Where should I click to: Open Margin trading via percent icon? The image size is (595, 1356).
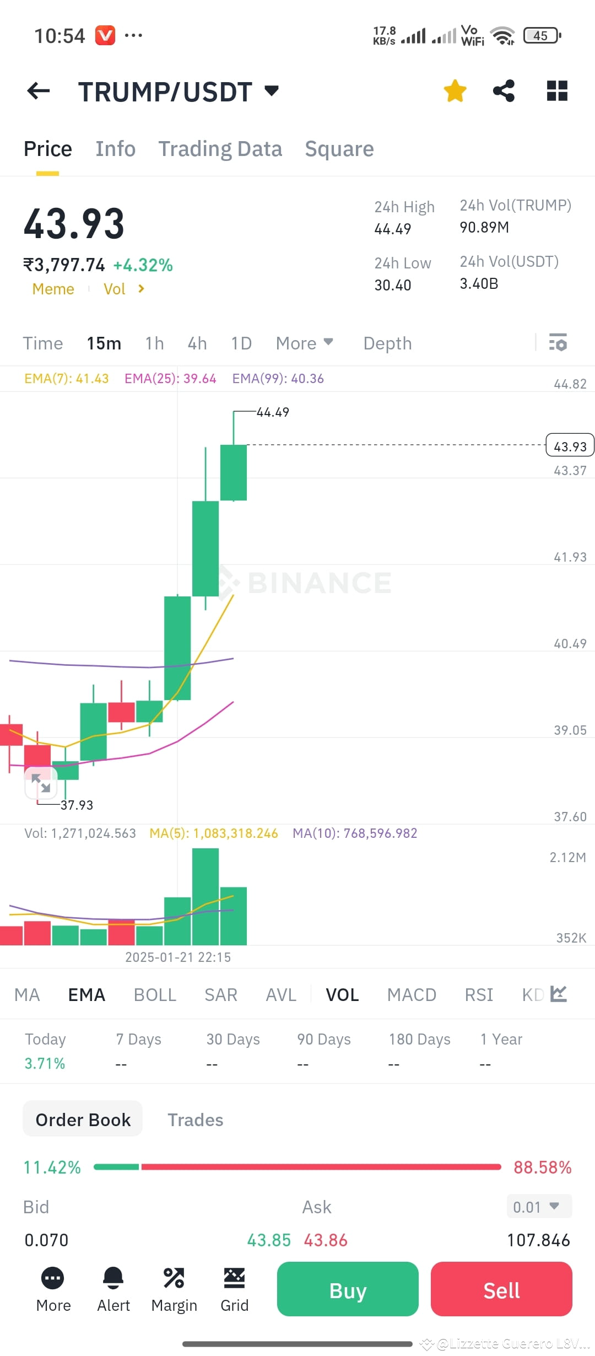174,1279
